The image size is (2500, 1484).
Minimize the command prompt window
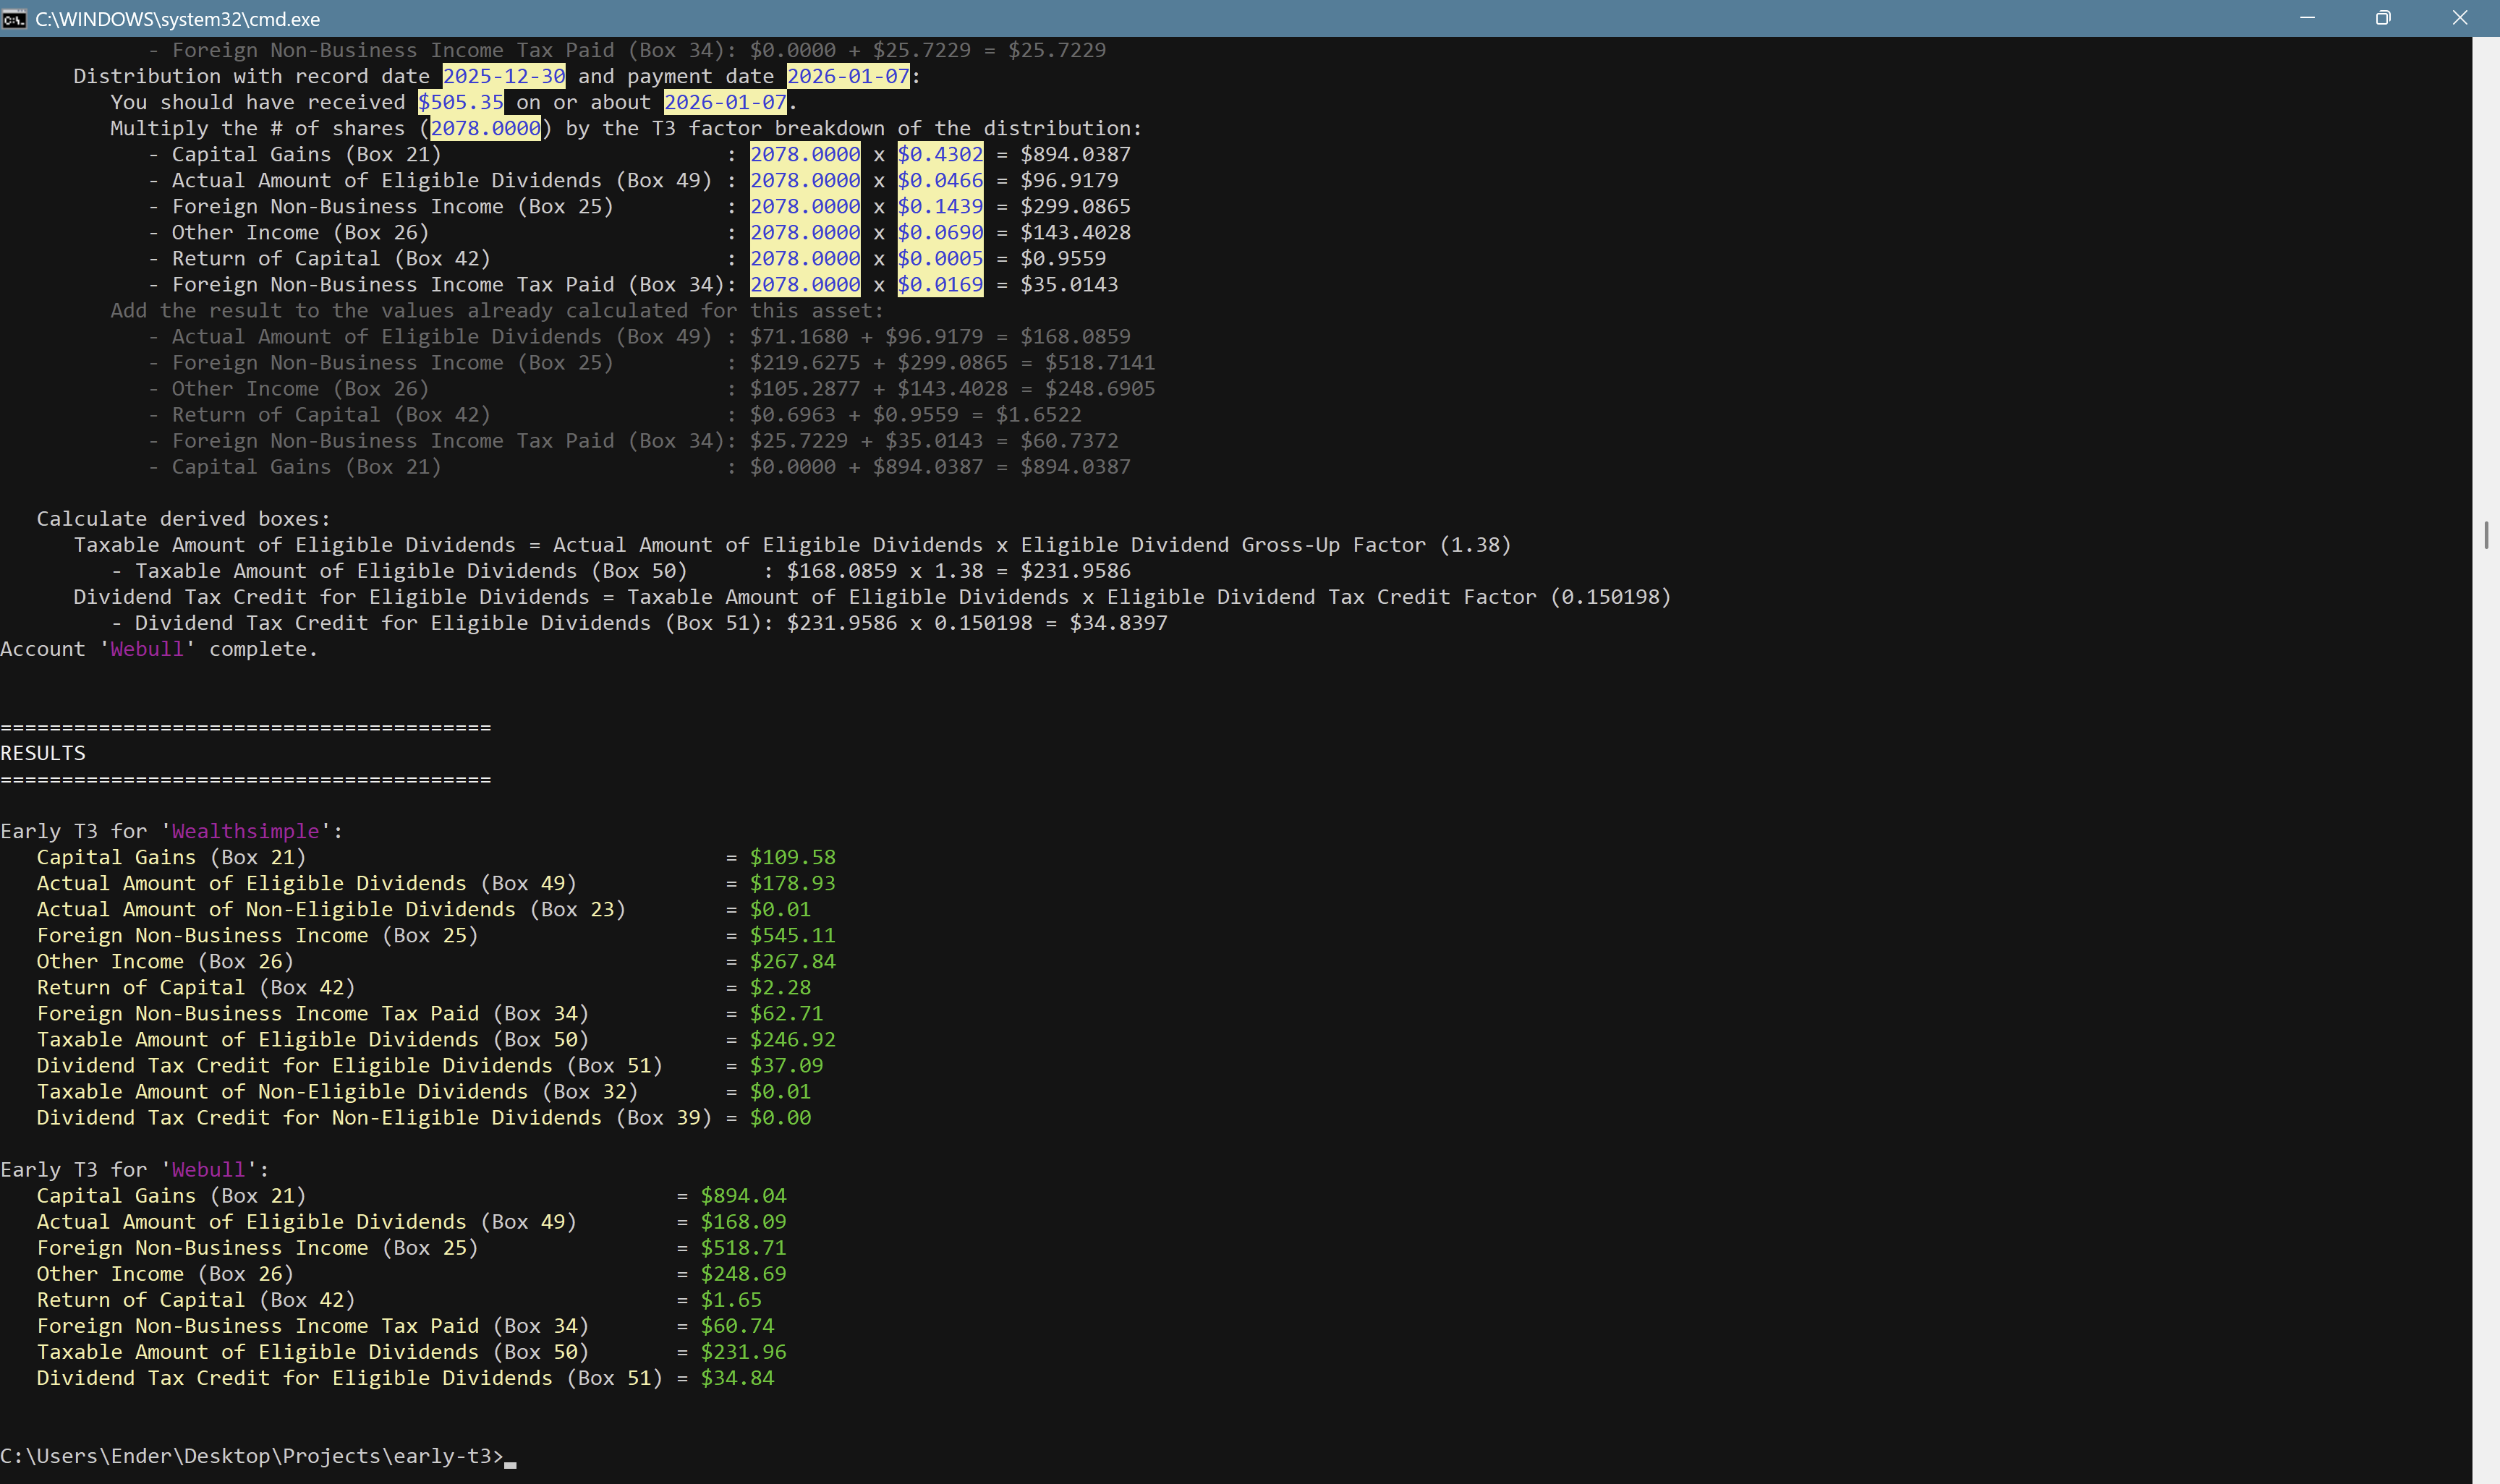tap(2307, 18)
